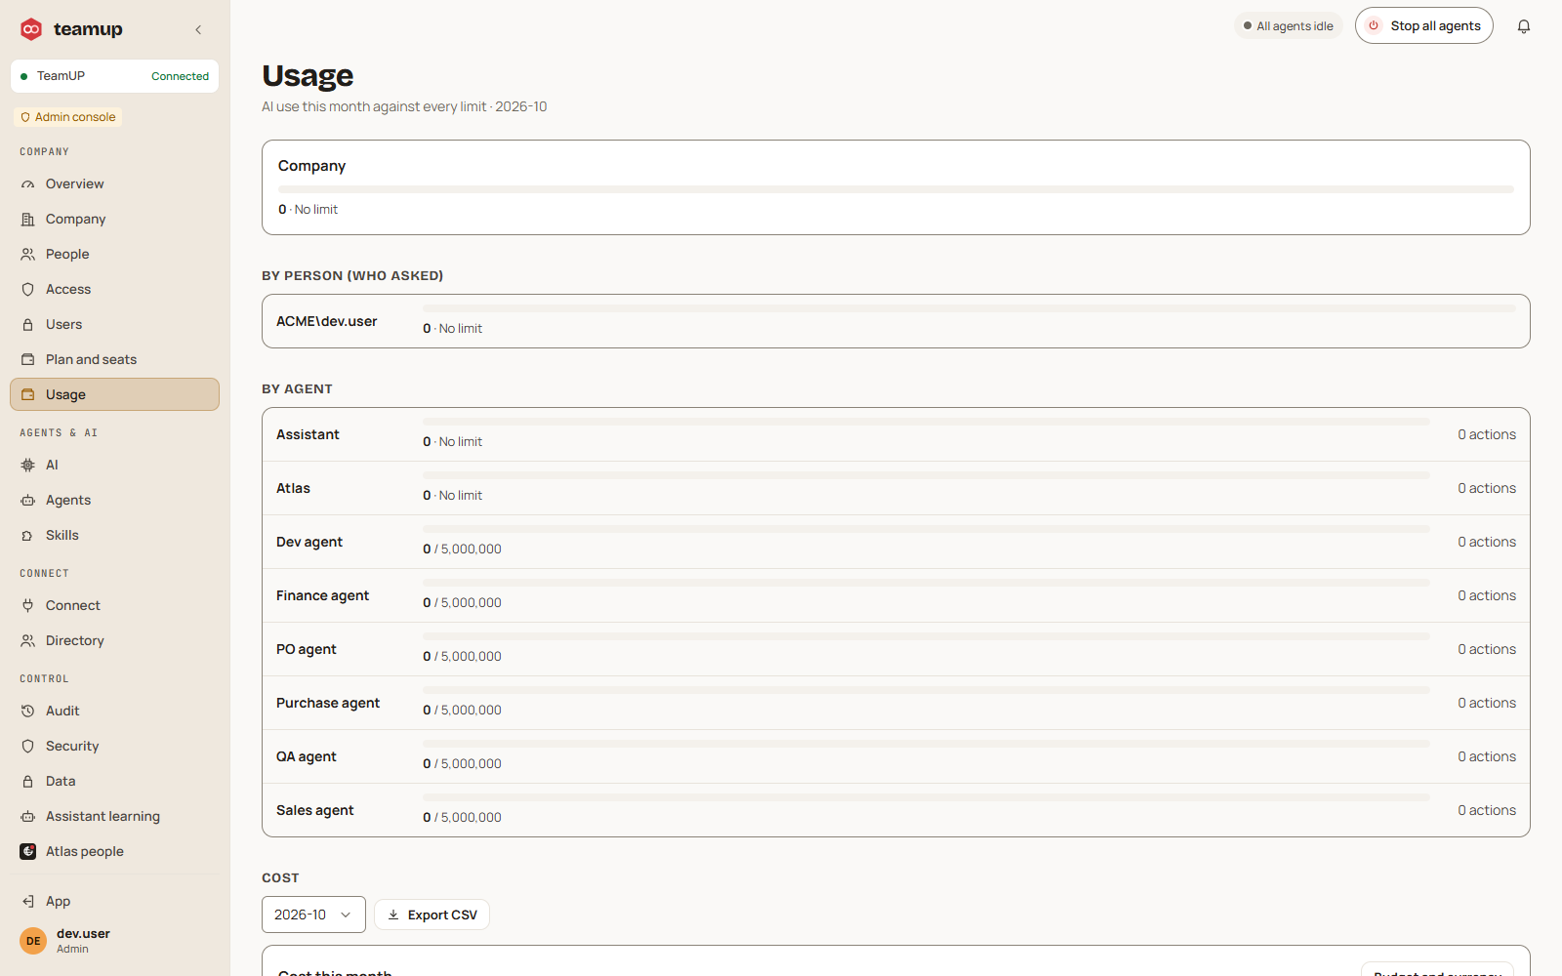Image resolution: width=1562 pixels, height=976 pixels.
Task: Collapse the sidebar with the chevron
Action: pyautogui.click(x=198, y=29)
